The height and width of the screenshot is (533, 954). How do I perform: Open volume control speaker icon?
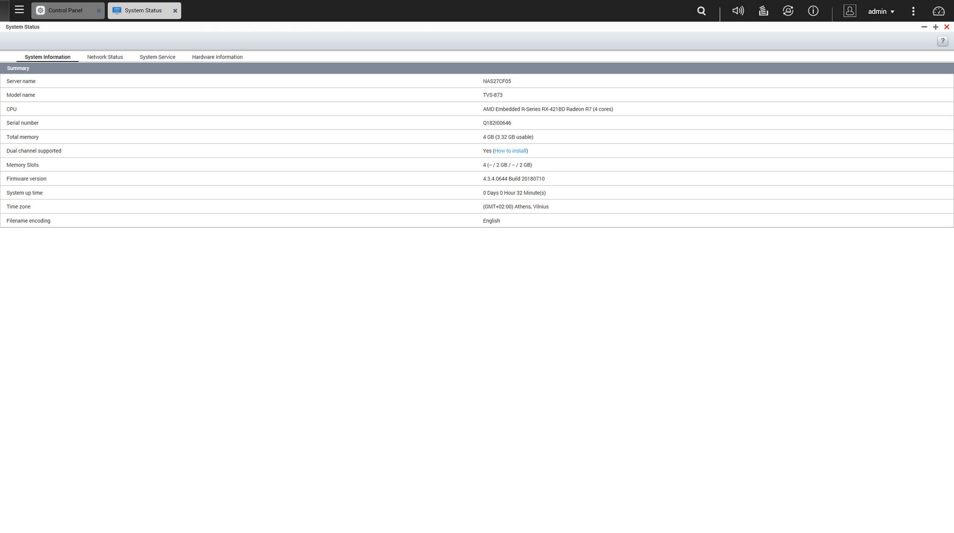tap(738, 10)
